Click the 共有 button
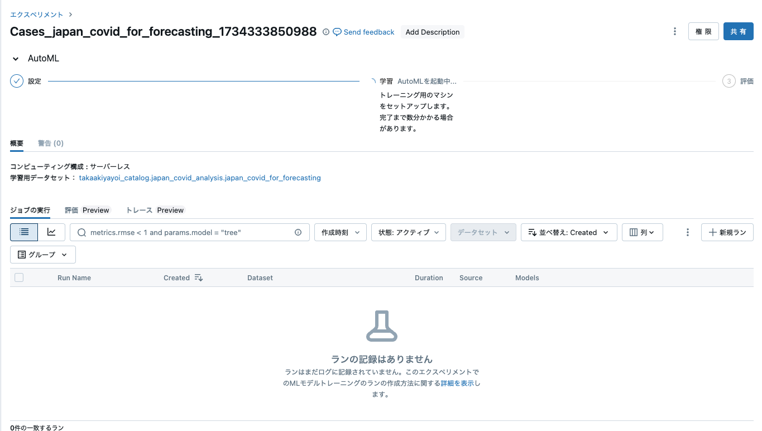This screenshot has width=762, height=431. click(x=738, y=31)
